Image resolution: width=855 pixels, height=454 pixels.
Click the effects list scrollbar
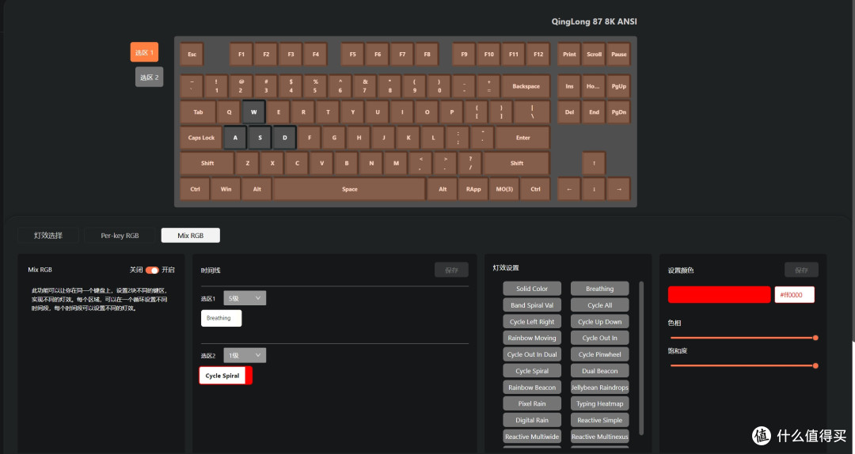(x=641, y=358)
